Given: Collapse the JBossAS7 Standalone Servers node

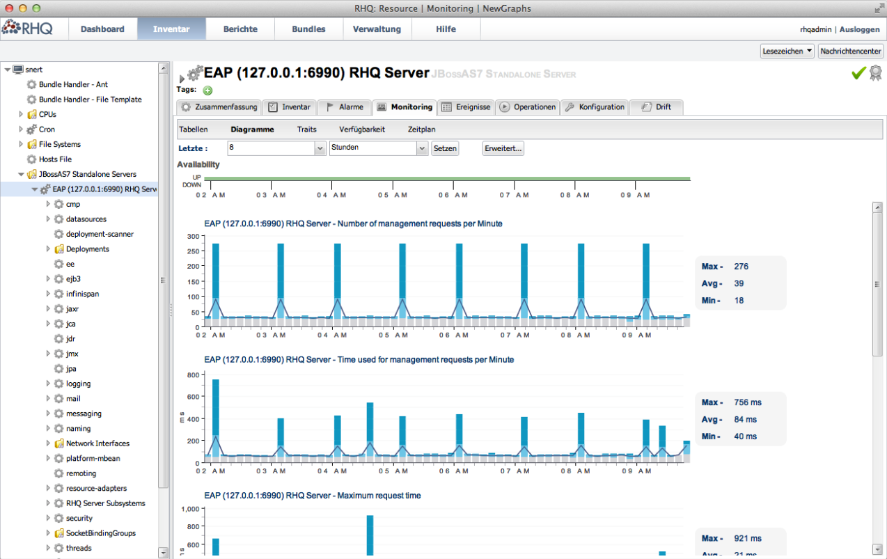Looking at the screenshot, I should point(21,175).
